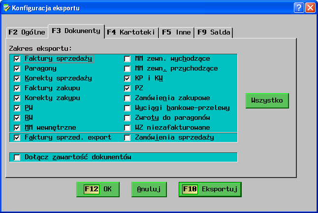
Task: Uncheck Faktury sprzed. export checkbox
Action: tap(17, 138)
